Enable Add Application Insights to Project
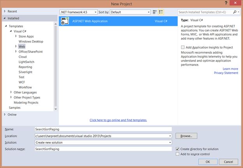This screenshot has height=168, width=243. [183, 47]
